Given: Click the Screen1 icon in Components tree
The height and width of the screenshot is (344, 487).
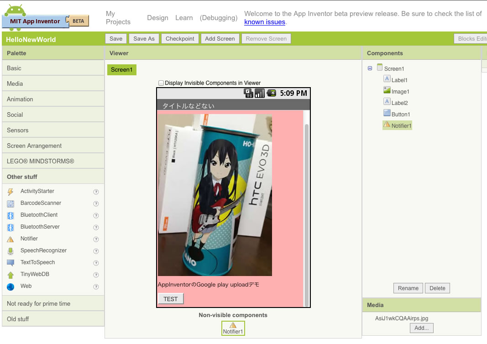Looking at the screenshot, I should point(380,67).
